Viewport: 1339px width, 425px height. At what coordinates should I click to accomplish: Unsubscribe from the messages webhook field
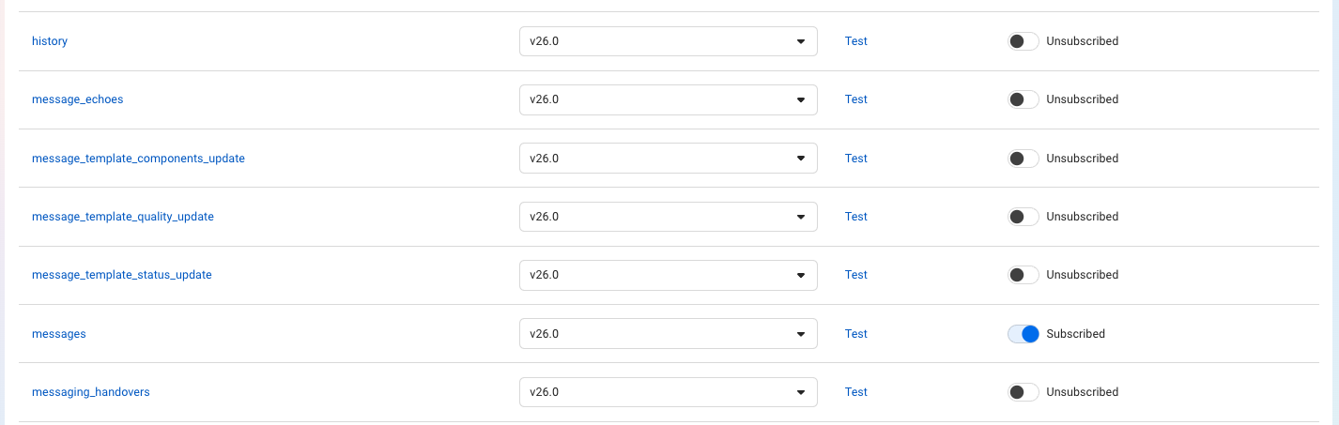(x=1023, y=334)
